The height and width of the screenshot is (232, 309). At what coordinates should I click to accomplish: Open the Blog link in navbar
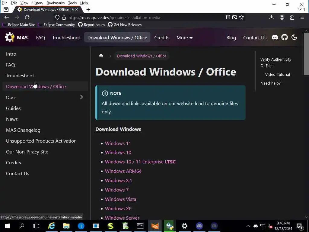point(231,37)
